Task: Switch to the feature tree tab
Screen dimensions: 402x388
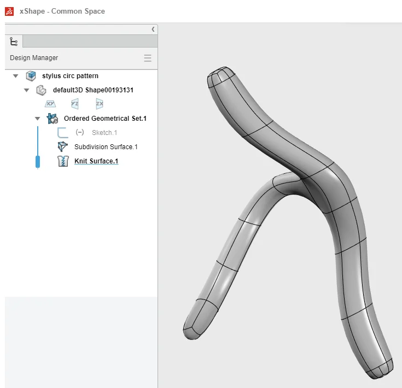Action: (14, 42)
